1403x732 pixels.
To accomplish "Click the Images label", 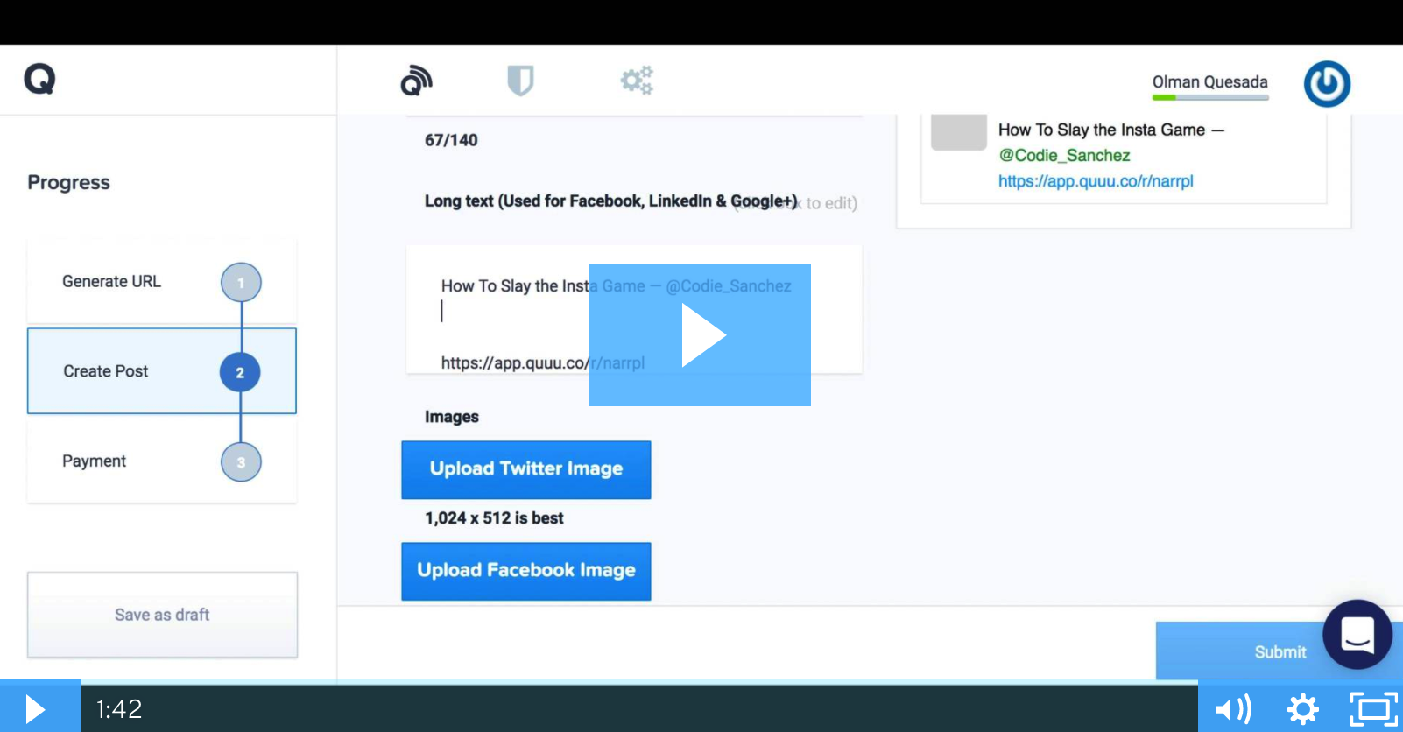I will 452,417.
